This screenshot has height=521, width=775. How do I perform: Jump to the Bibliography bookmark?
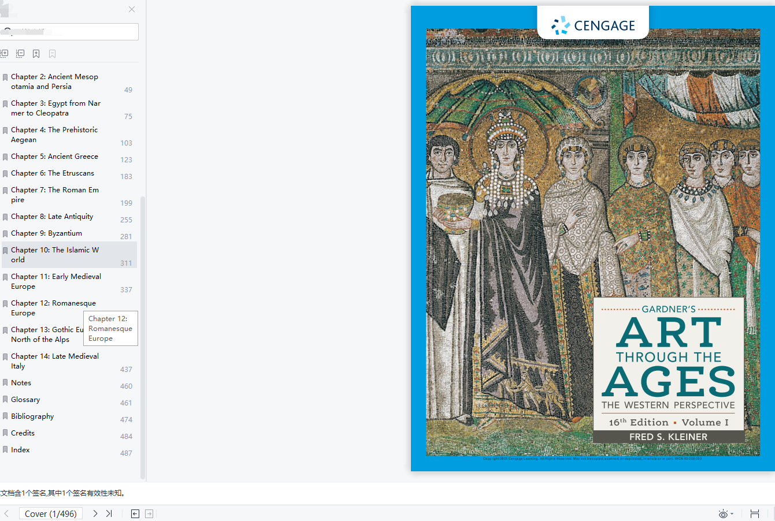[32, 416]
